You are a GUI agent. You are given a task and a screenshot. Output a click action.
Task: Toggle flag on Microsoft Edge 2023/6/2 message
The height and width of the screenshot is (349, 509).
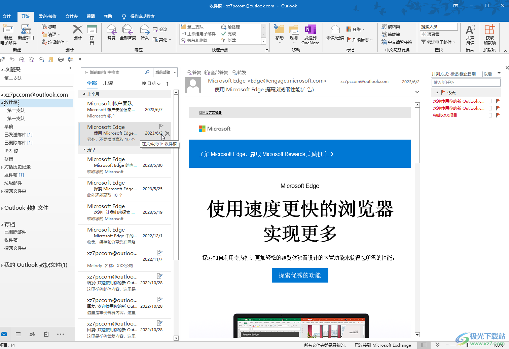[161, 126]
